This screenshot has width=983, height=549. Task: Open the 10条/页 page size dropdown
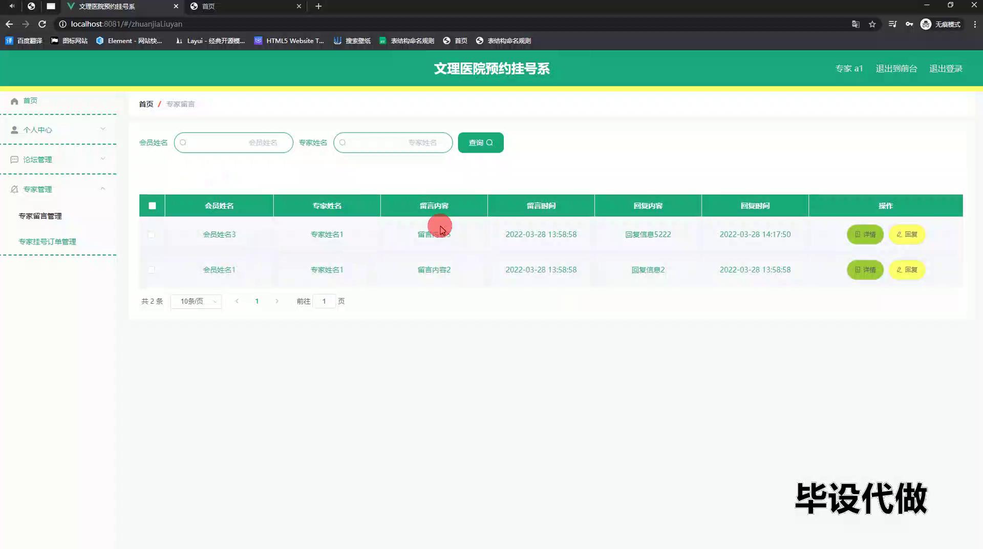coord(196,302)
